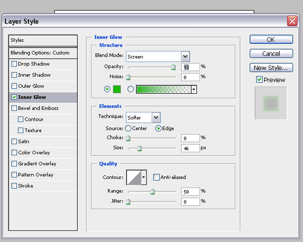This screenshot has height=242, width=303.
Task: Click the Choke value field
Action: click(190, 138)
